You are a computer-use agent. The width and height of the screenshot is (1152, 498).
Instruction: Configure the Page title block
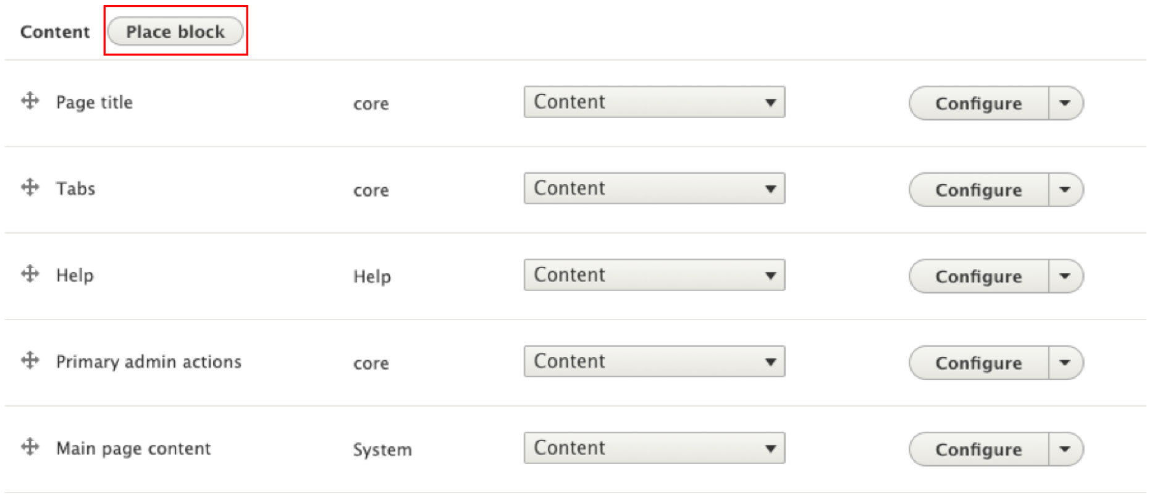pyautogui.click(x=978, y=103)
